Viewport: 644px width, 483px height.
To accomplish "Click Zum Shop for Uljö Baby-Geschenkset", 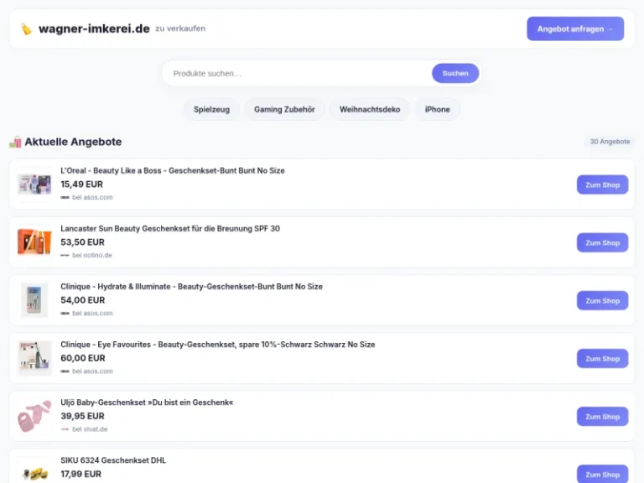I will pyautogui.click(x=602, y=417).
